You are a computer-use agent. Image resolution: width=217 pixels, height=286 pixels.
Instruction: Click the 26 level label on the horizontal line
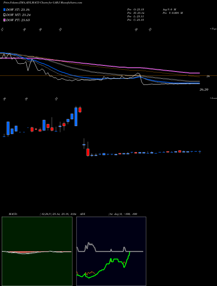coord(208,76)
